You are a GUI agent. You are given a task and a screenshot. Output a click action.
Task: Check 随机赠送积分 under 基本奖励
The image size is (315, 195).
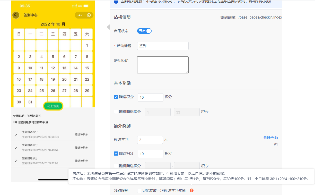[x=116, y=112]
